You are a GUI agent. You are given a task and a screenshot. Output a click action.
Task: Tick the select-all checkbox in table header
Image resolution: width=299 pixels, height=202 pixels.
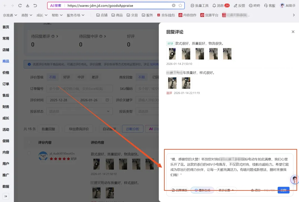tap(29, 142)
